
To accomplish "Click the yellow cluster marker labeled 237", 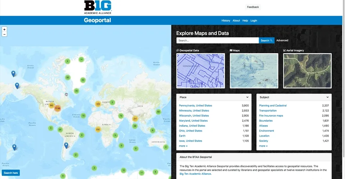I will [135, 119].
